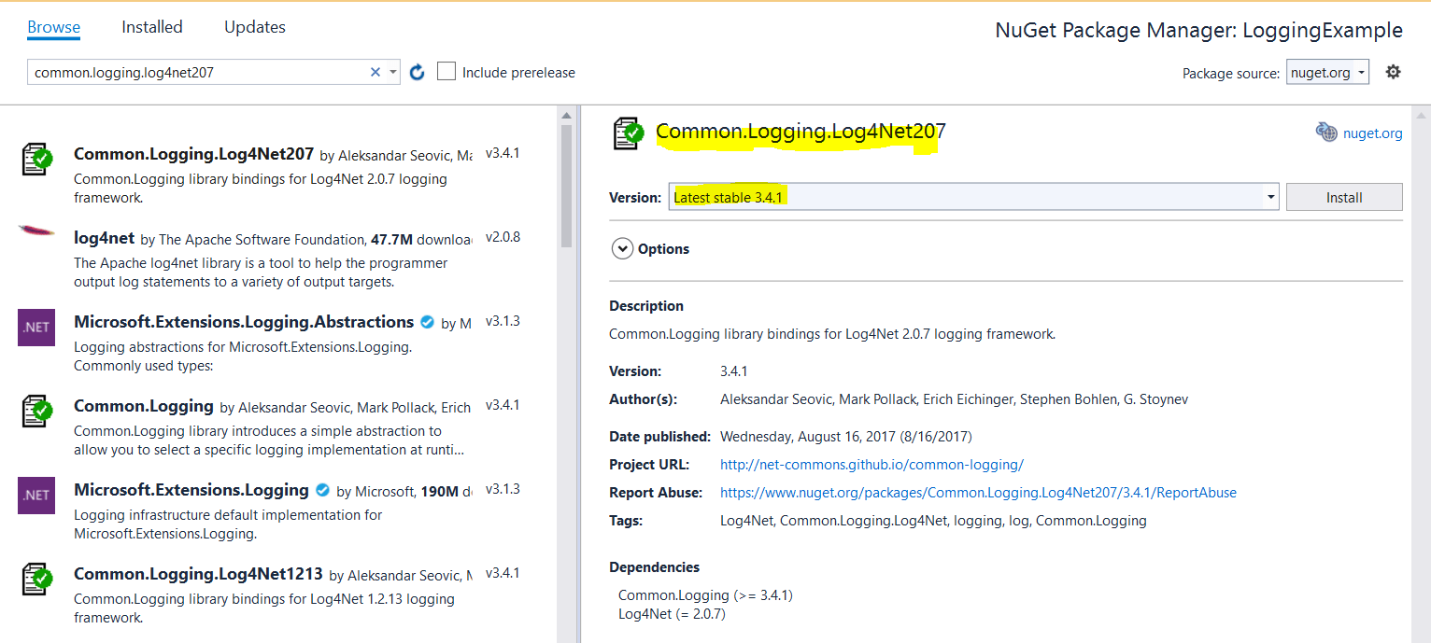Click the Common.Logging.Log4Net1213 package icon

(37, 580)
